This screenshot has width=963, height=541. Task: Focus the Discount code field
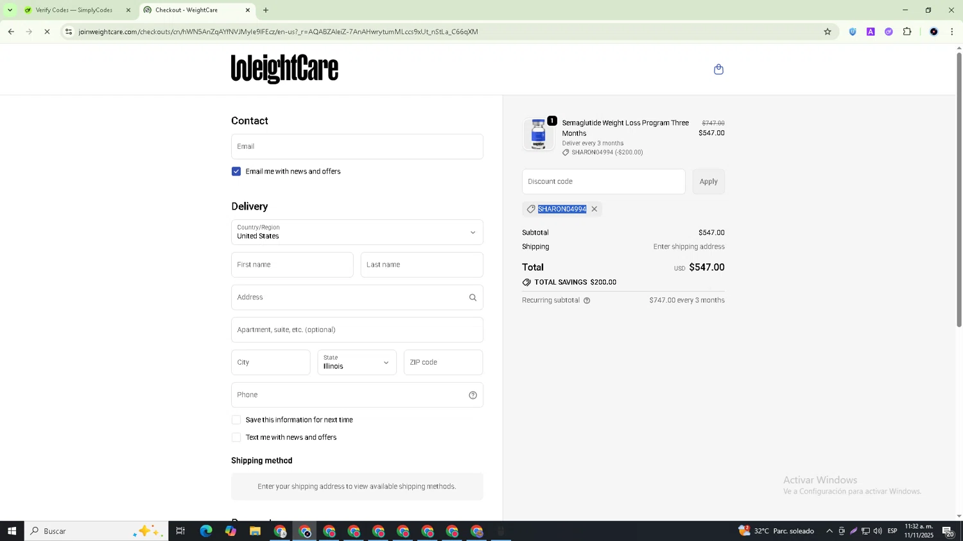tap(603, 181)
